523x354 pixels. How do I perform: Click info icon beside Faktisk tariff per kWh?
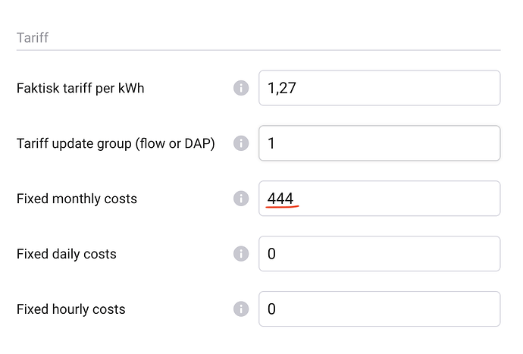click(x=241, y=88)
